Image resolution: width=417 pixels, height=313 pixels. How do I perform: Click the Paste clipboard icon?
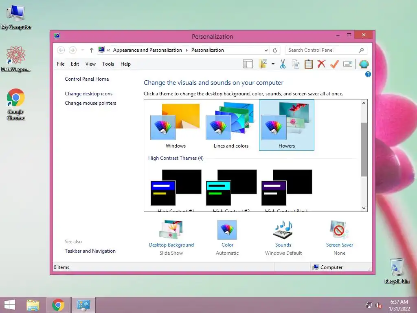[309, 64]
